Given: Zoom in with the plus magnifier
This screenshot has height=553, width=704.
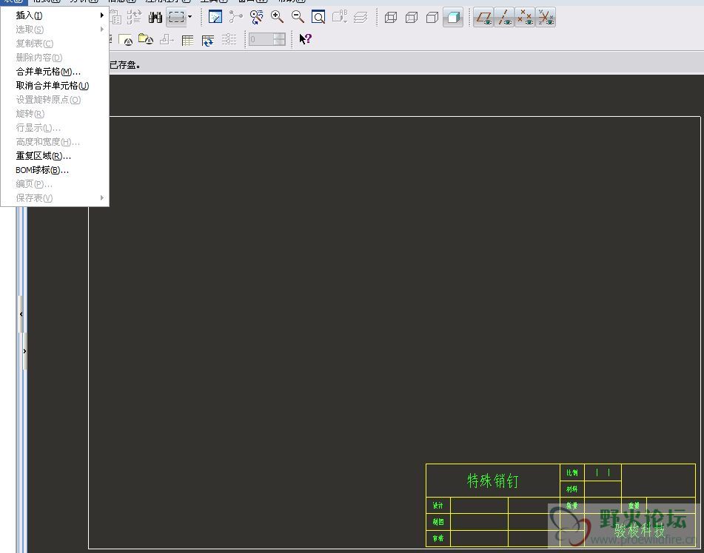Looking at the screenshot, I should 277,18.
